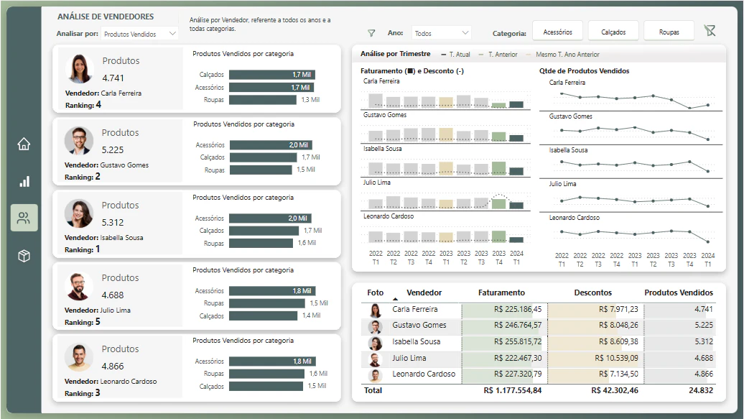Click Isabella Sousa's photo in her seller card
Screen dimensions: 744x419
79,213
